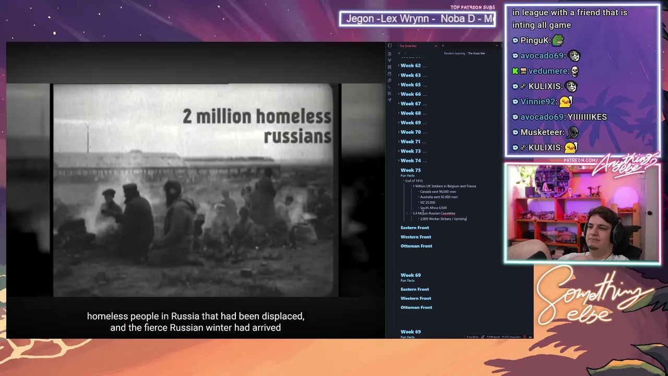Open the tab list dropdown chevron

pos(497,46)
